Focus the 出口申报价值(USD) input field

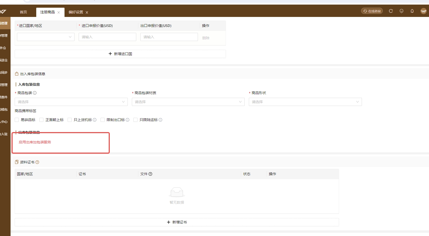coord(169,37)
